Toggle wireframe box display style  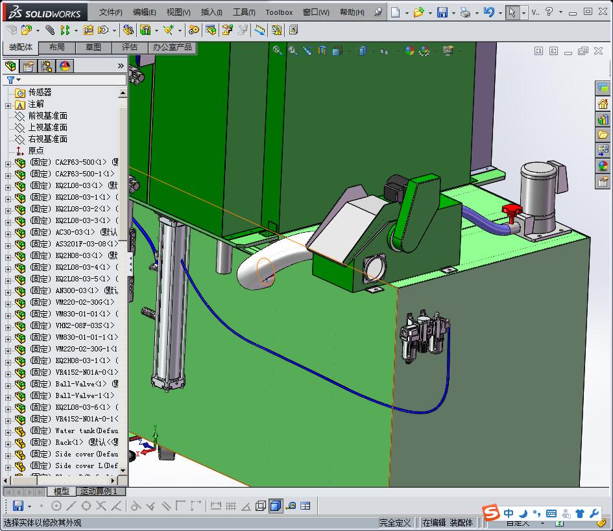[261, 506]
